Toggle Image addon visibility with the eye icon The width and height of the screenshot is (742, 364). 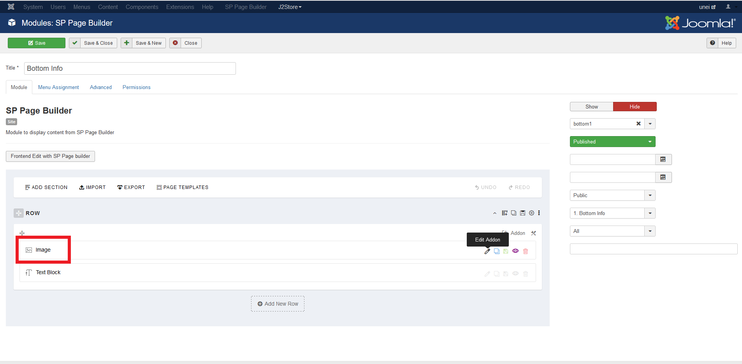click(515, 251)
